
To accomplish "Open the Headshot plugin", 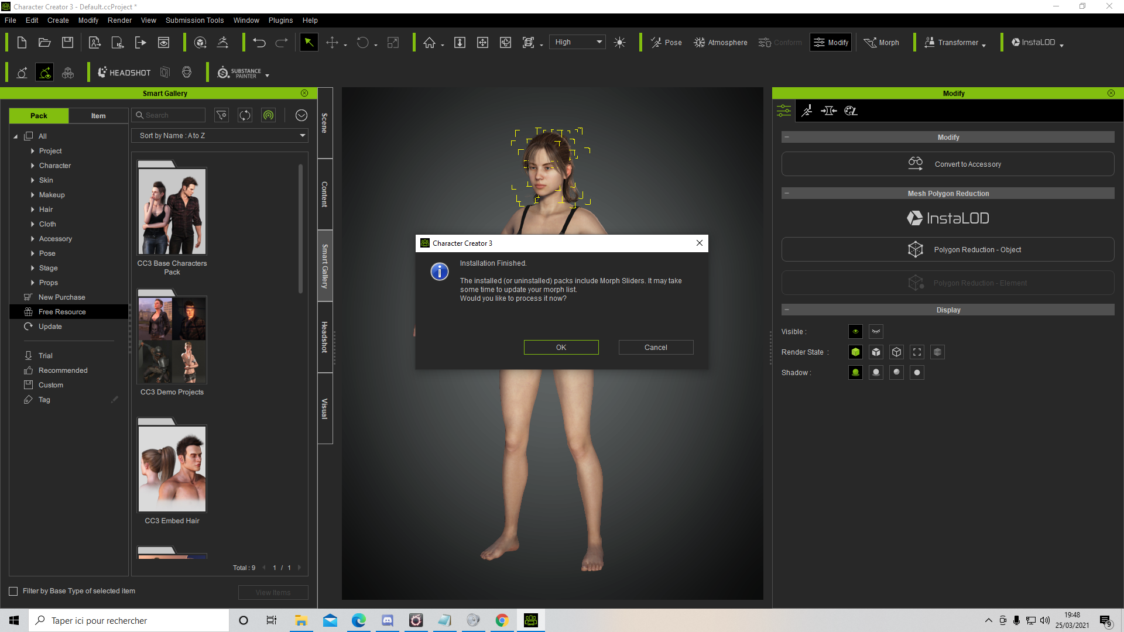I will (124, 73).
